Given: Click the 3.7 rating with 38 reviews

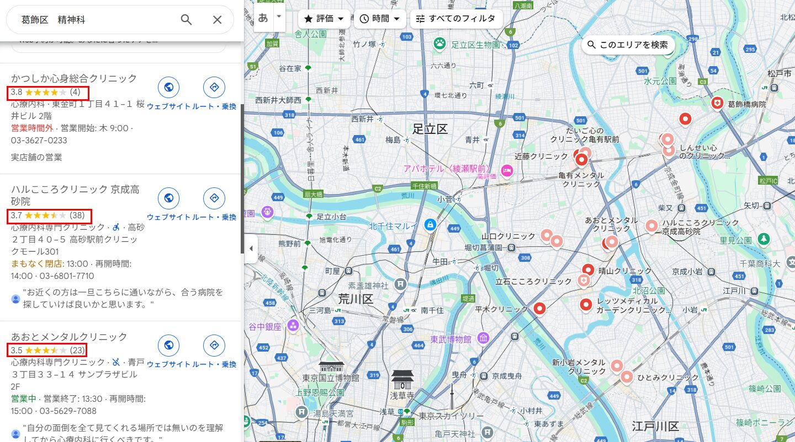Looking at the screenshot, I should tap(49, 215).
